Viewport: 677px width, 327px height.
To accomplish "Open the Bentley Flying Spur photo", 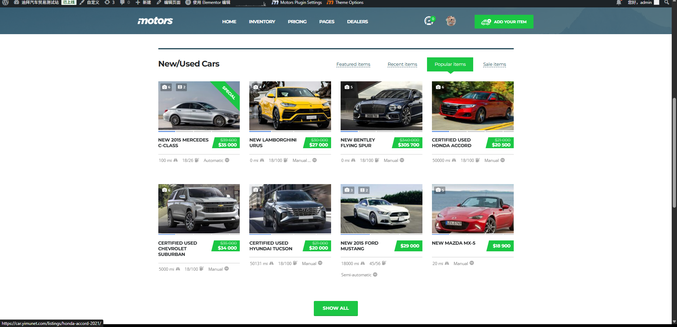I will coord(382,106).
